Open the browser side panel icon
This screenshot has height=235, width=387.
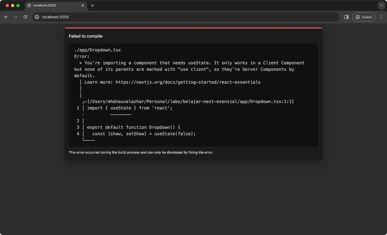tap(346, 17)
